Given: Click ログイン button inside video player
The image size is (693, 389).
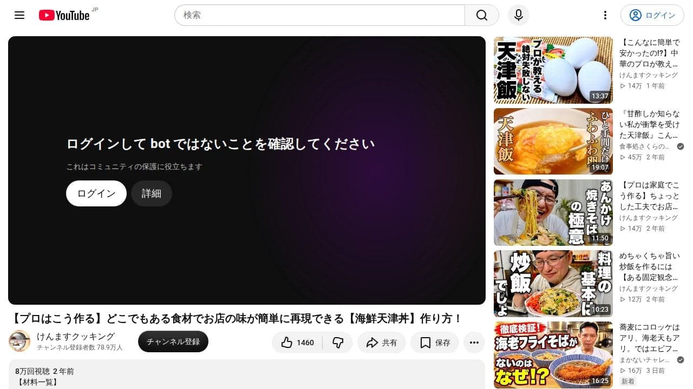Looking at the screenshot, I should click(x=96, y=193).
